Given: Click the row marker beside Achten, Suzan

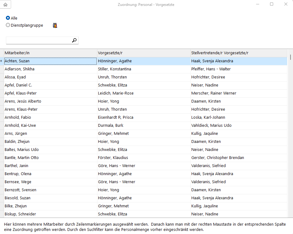Looking at the screenshot, I should (x=2, y=61).
